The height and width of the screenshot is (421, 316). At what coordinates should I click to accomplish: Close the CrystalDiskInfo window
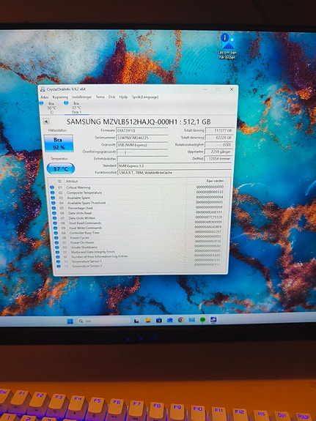[232, 89]
